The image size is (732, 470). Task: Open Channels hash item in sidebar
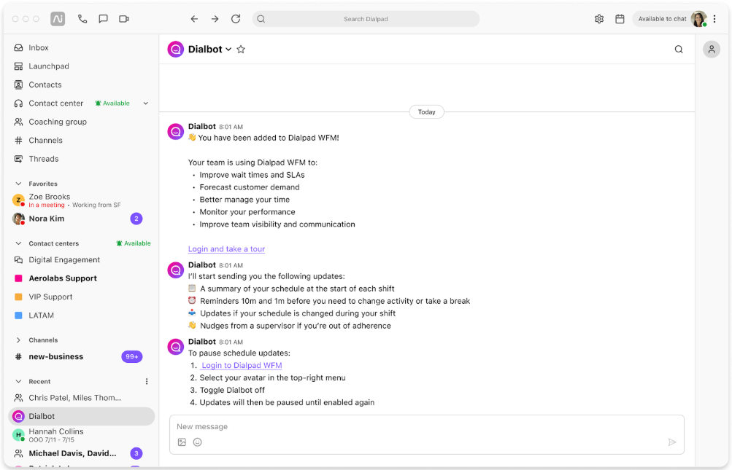(82, 141)
